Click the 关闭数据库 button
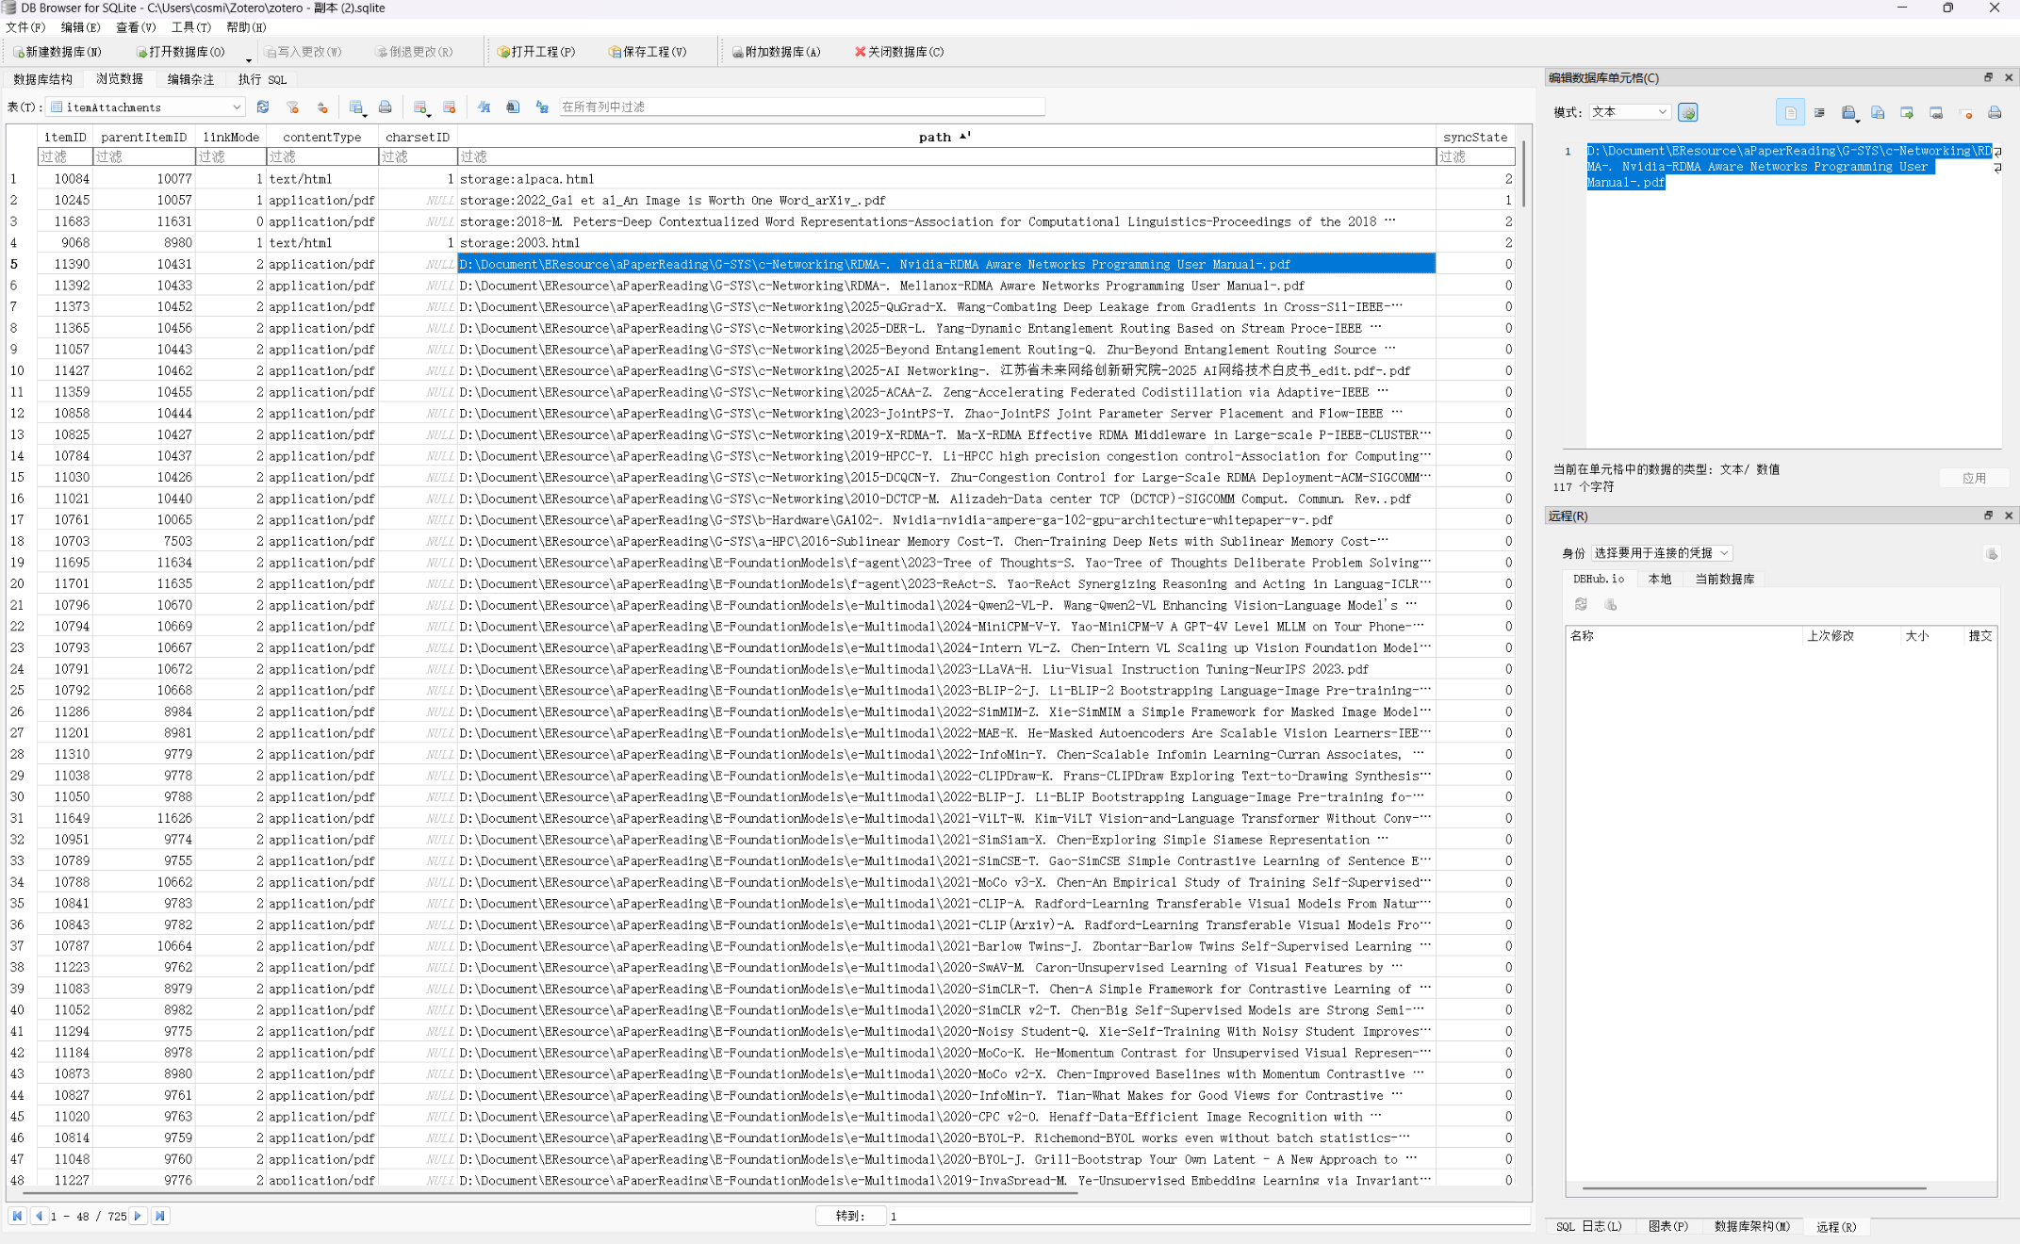Screen dimensions: 2020x1244 898,52
